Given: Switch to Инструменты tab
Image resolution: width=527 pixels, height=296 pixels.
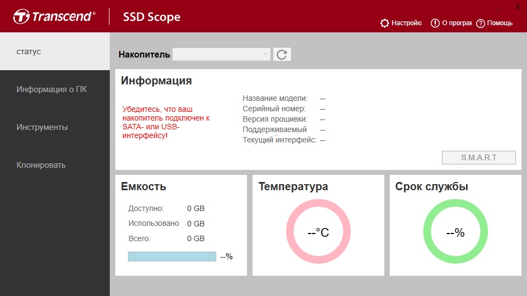Looking at the screenshot, I should point(55,127).
